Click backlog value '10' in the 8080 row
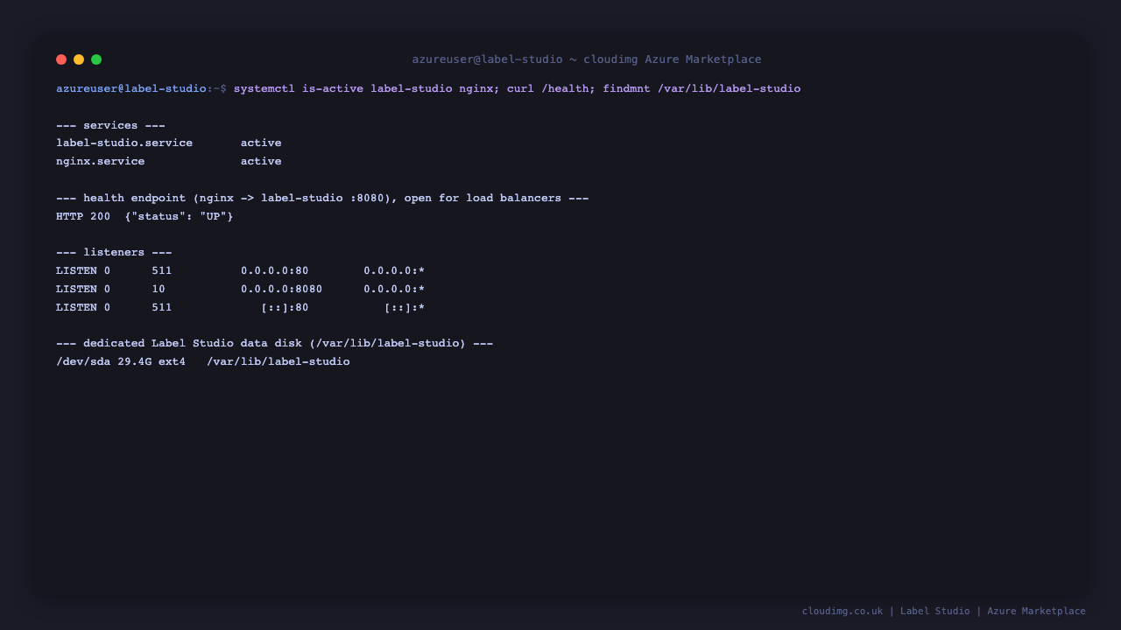Image resolution: width=1121 pixels, height=630 pixels. (x=159, y=290)
